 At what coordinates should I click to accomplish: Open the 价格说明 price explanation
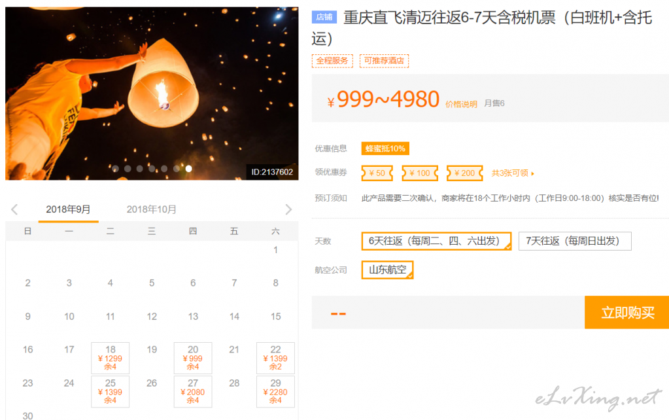point(461,103)
